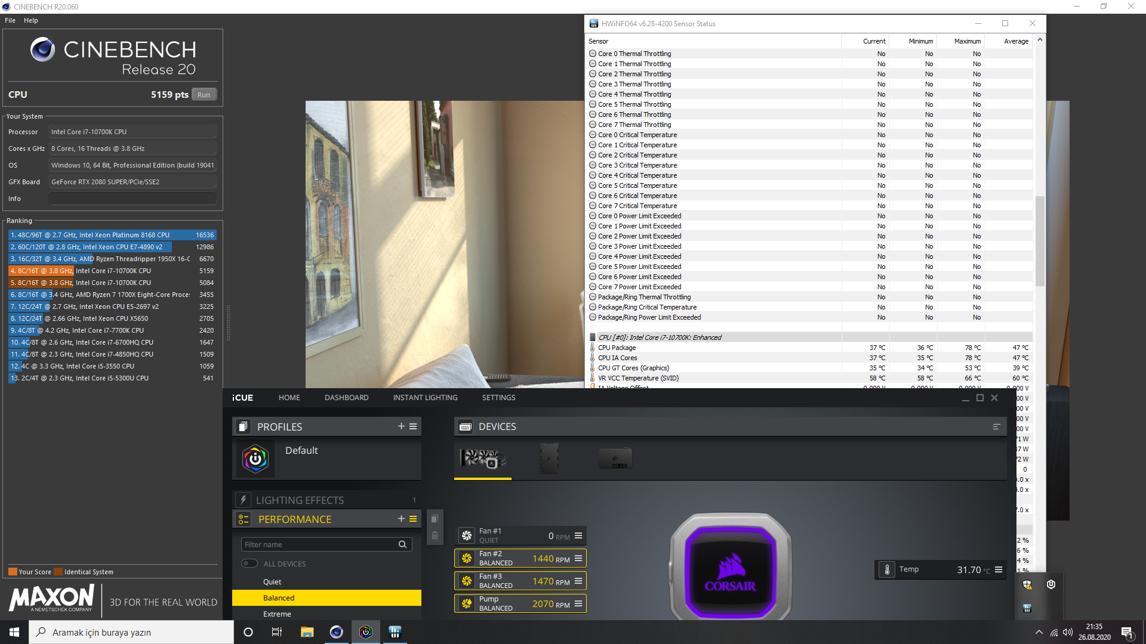Image resolution: width=1146 pixels, height=644 pixels.
Task: Open the iCUE HOME tab
Action: tap(289, 398)
